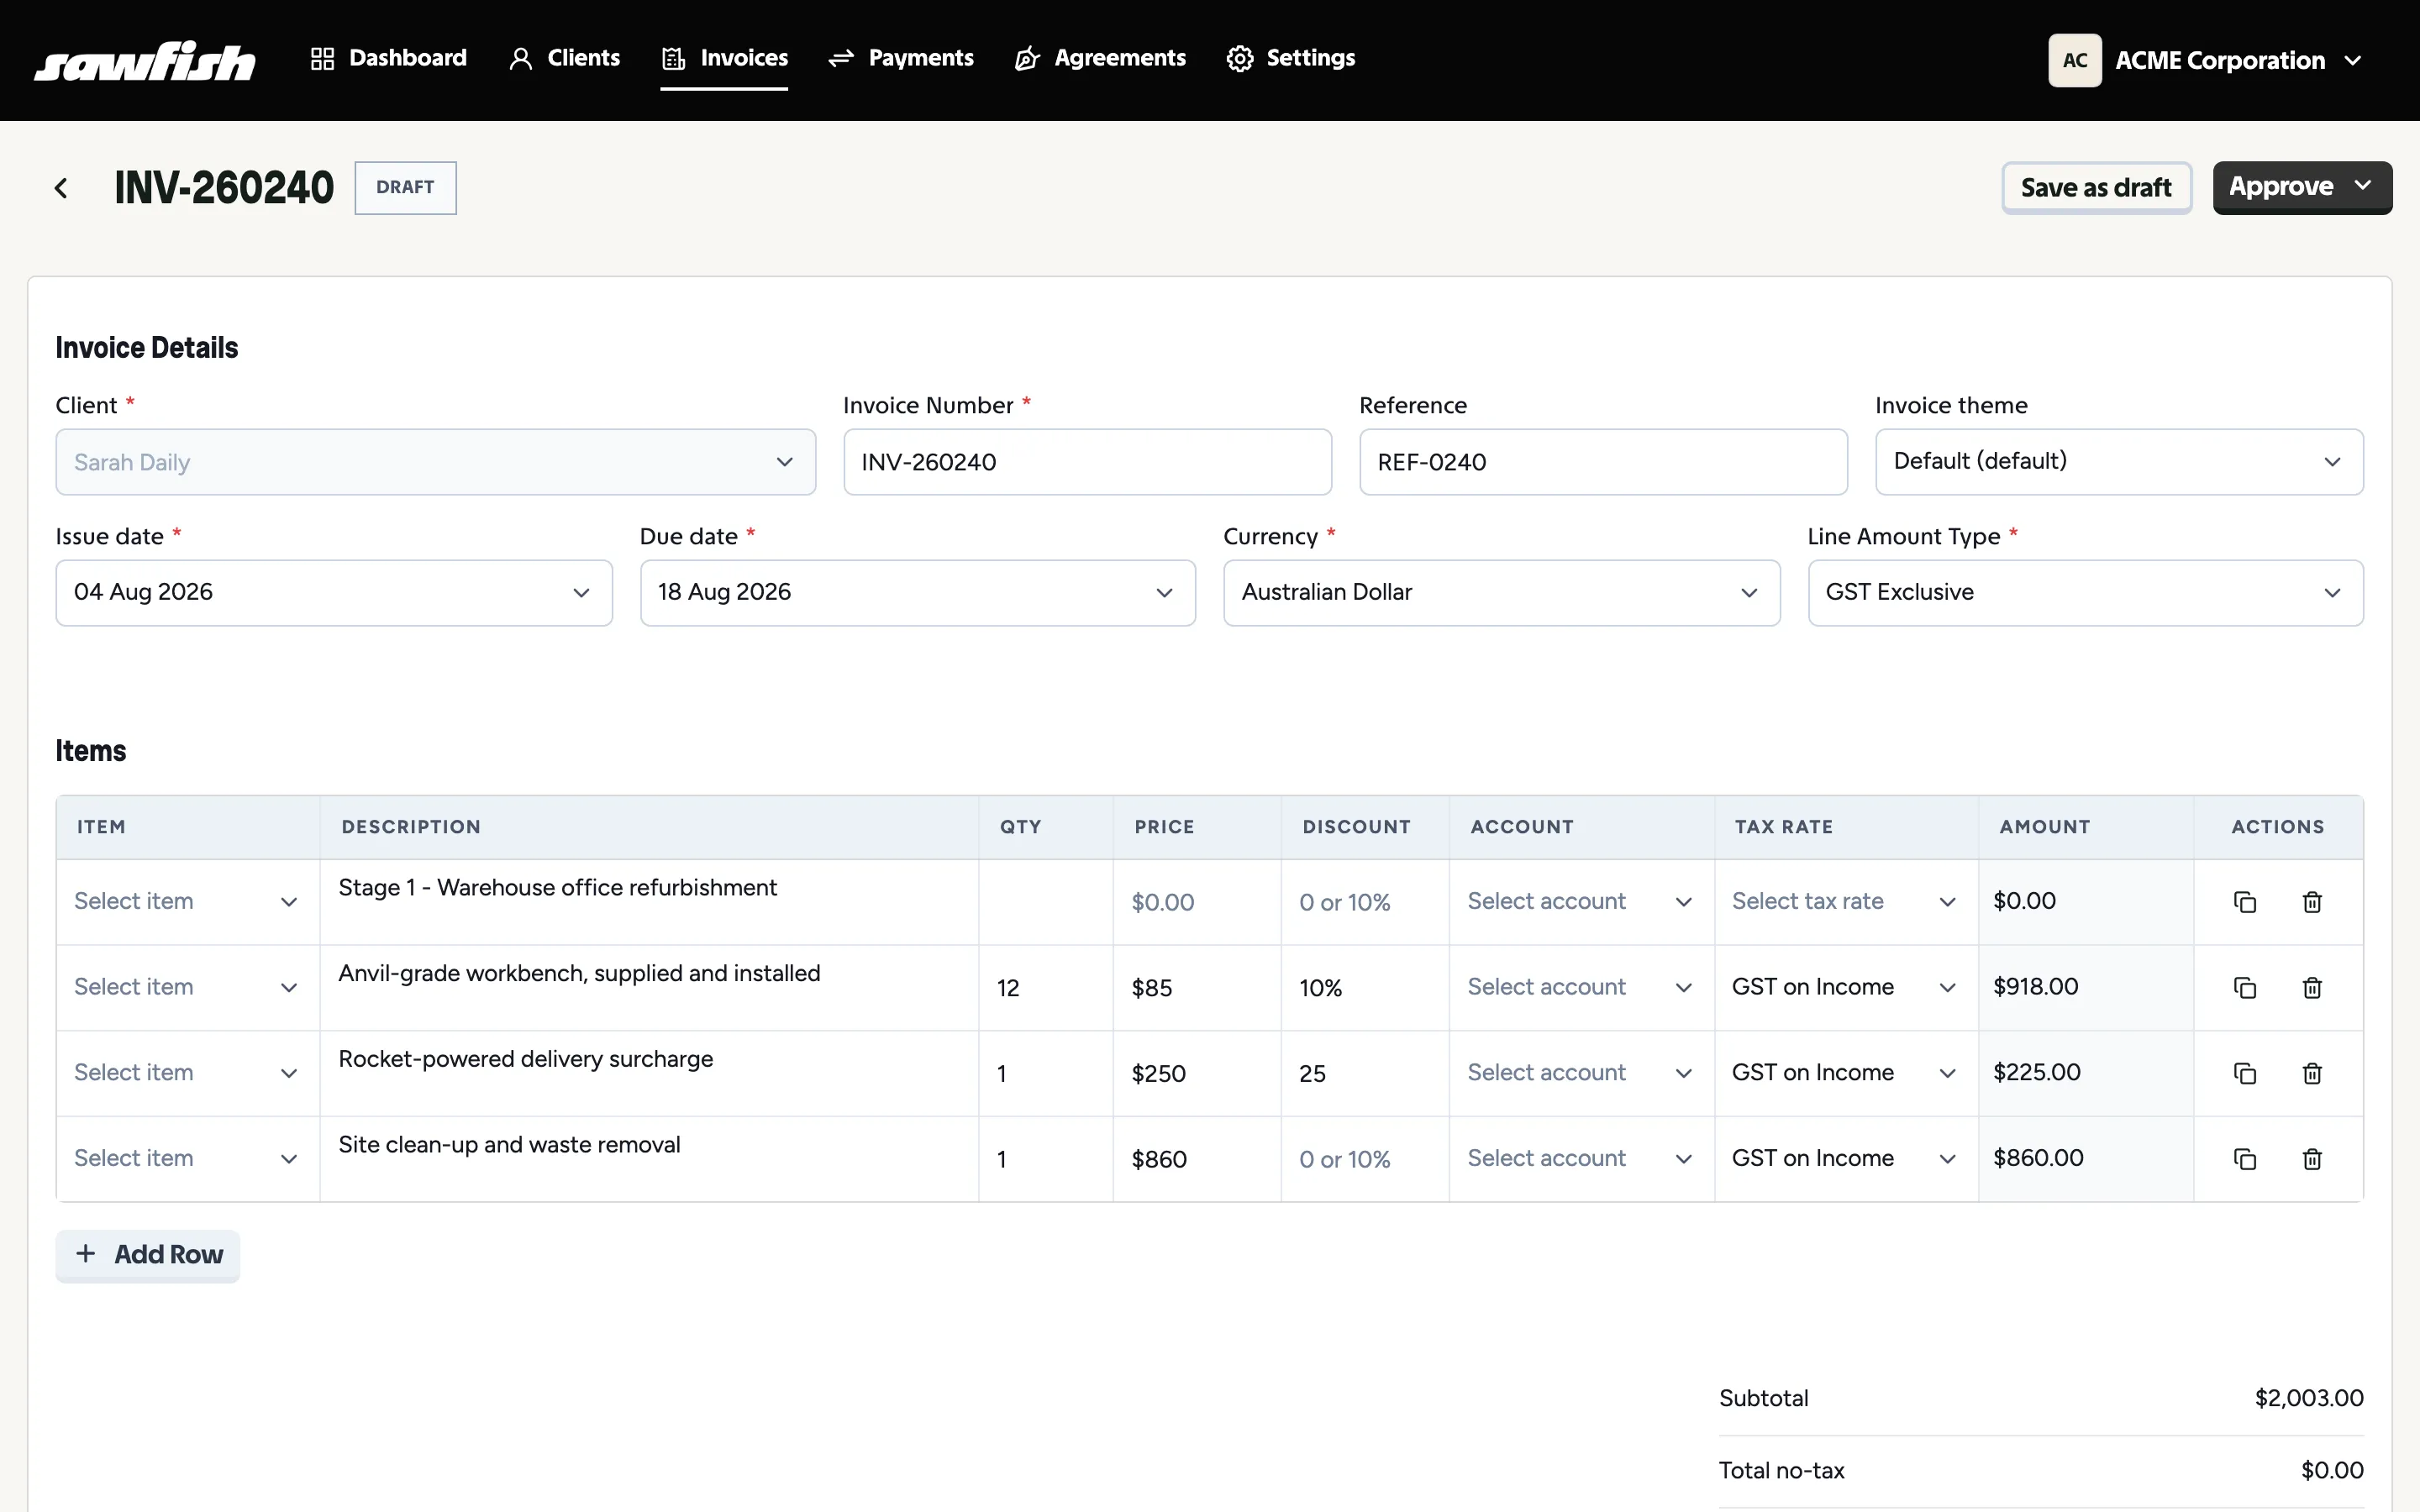The width and height of the screenshot is (2420, 1512).
Task: Click the DRAFT status badge
Action: pyautogui.click(x=405, y=188)
